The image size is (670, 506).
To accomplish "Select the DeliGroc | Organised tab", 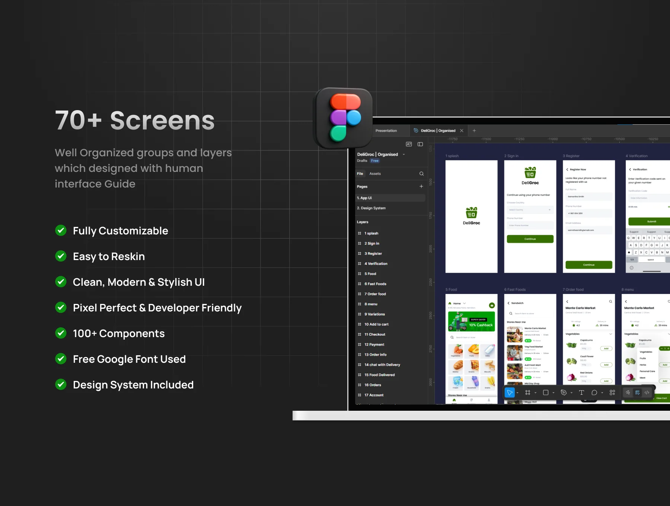I will 438,131.
